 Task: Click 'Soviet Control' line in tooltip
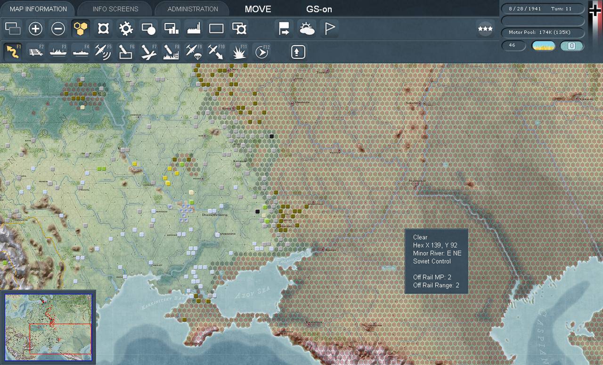pyautogui.click(x=432, y=261)
